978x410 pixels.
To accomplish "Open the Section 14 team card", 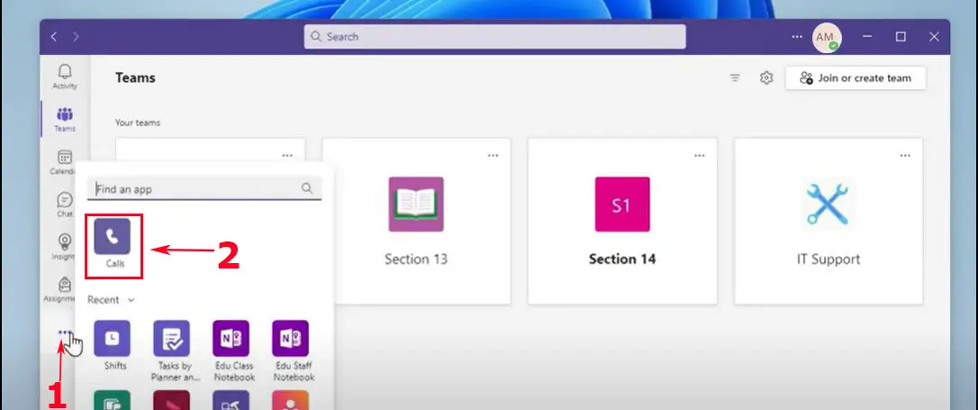I will pyautogui.click(x=621, y=221).
